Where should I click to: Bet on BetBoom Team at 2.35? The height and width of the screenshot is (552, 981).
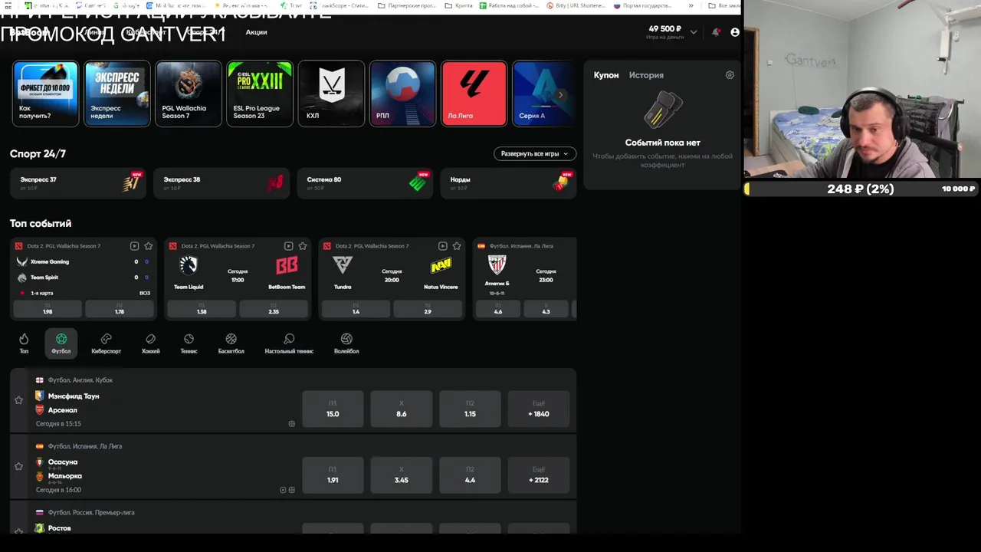click(x=274, y=308)
